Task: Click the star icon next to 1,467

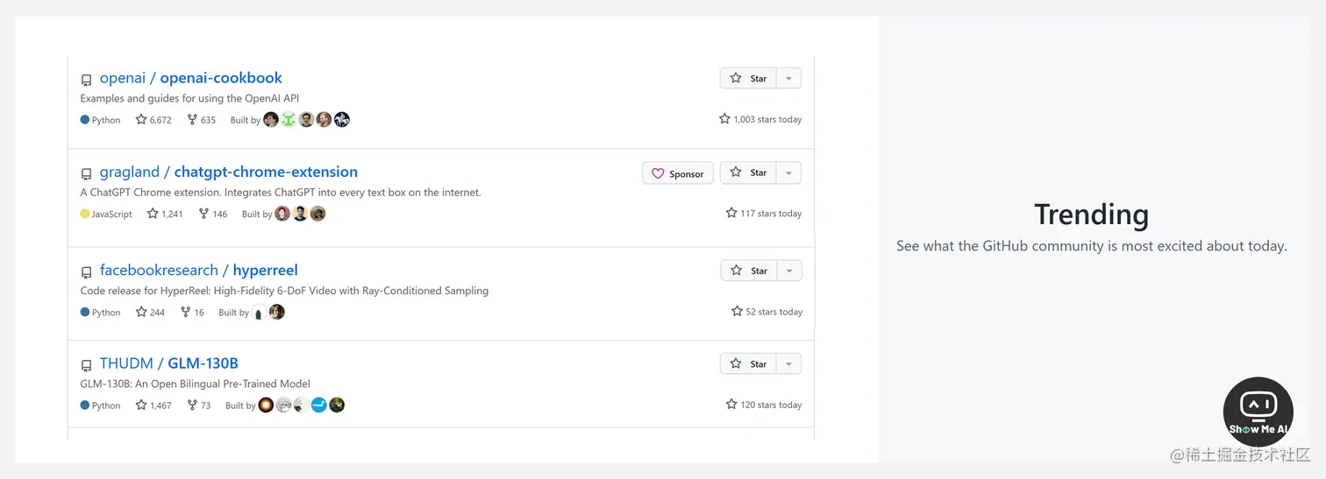Action: click(x=141, y=405)
